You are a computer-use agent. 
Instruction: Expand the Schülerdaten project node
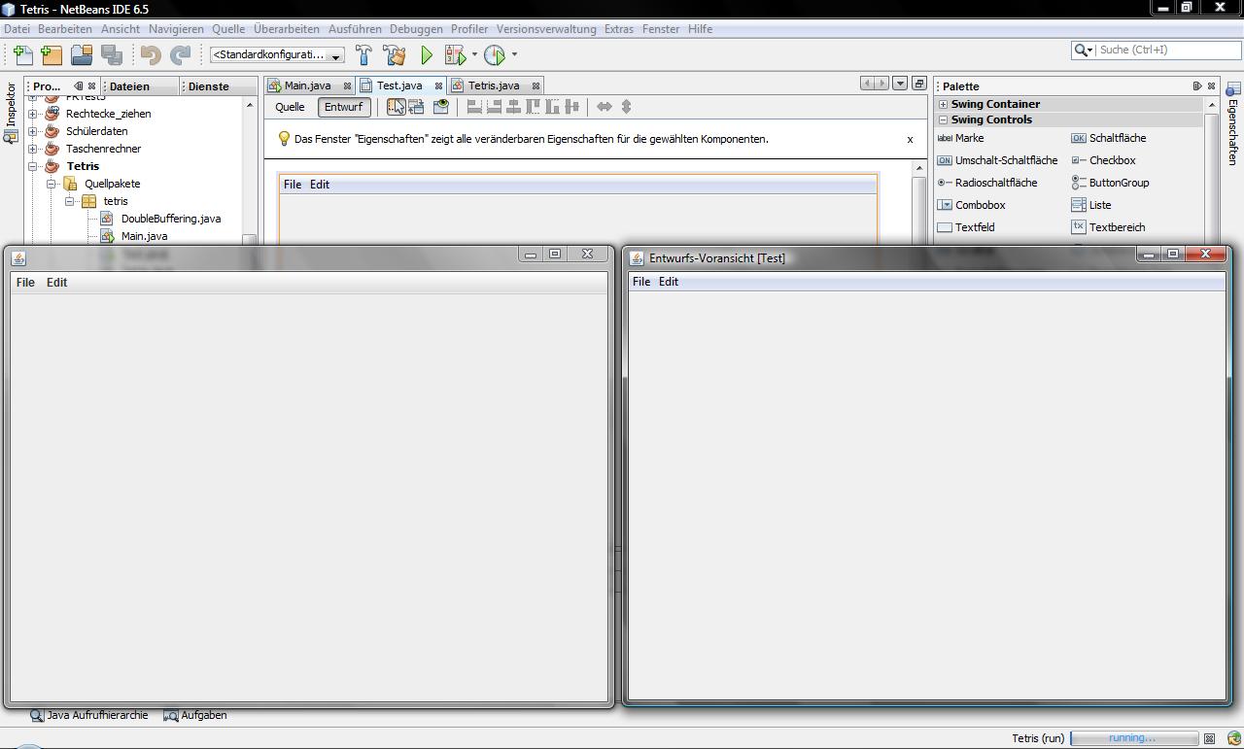coord(33,131)
